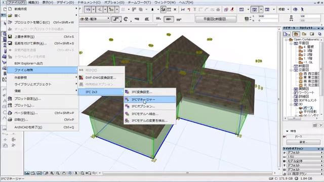This screenshot has width=324, height=182.
Task: Open the チームワーク(T) menu
Action: pos(139,3)
